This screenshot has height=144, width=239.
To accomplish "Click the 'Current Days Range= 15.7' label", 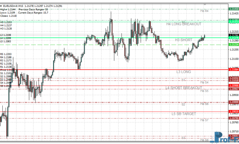I will [x=33, y=13].
